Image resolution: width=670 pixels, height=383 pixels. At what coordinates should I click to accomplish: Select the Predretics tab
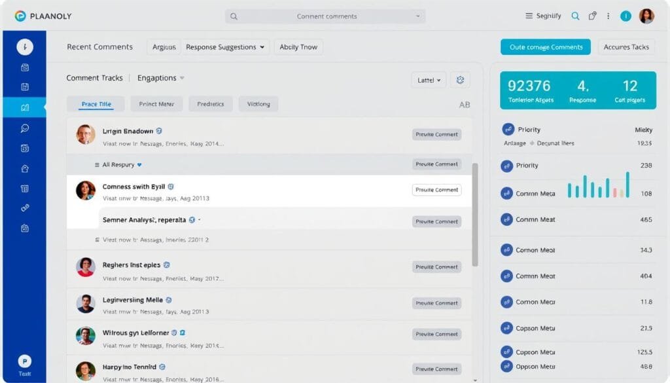210,104
